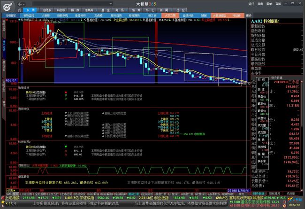305x209 pixels.
Task: Open the orange 大宗交易 subtab
Action: tap(170, 15)
